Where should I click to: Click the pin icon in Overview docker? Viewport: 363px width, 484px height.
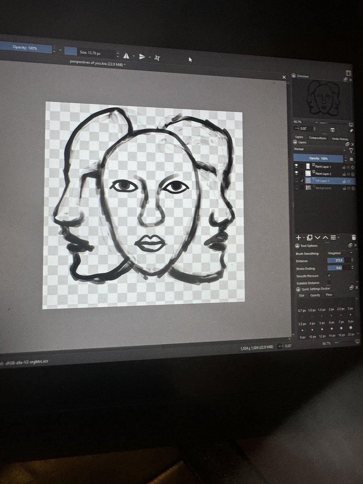[352, 131]
